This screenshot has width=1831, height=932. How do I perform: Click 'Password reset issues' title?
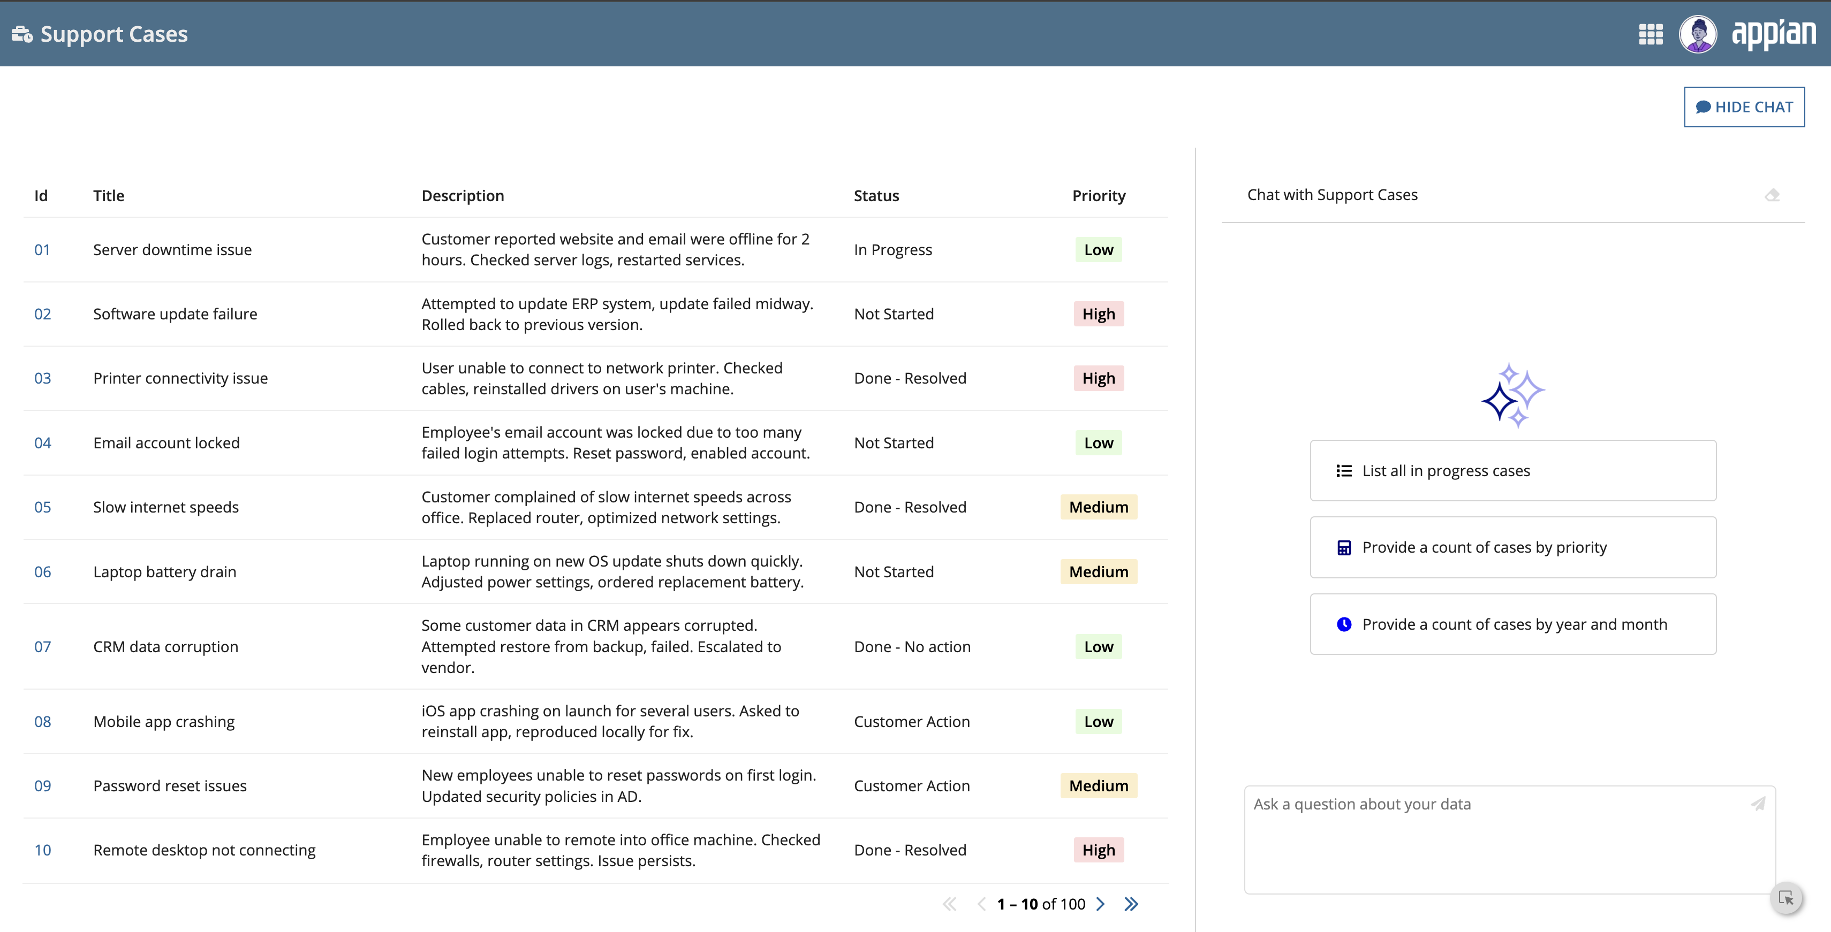pyautogui.click(x=170, y=786)
